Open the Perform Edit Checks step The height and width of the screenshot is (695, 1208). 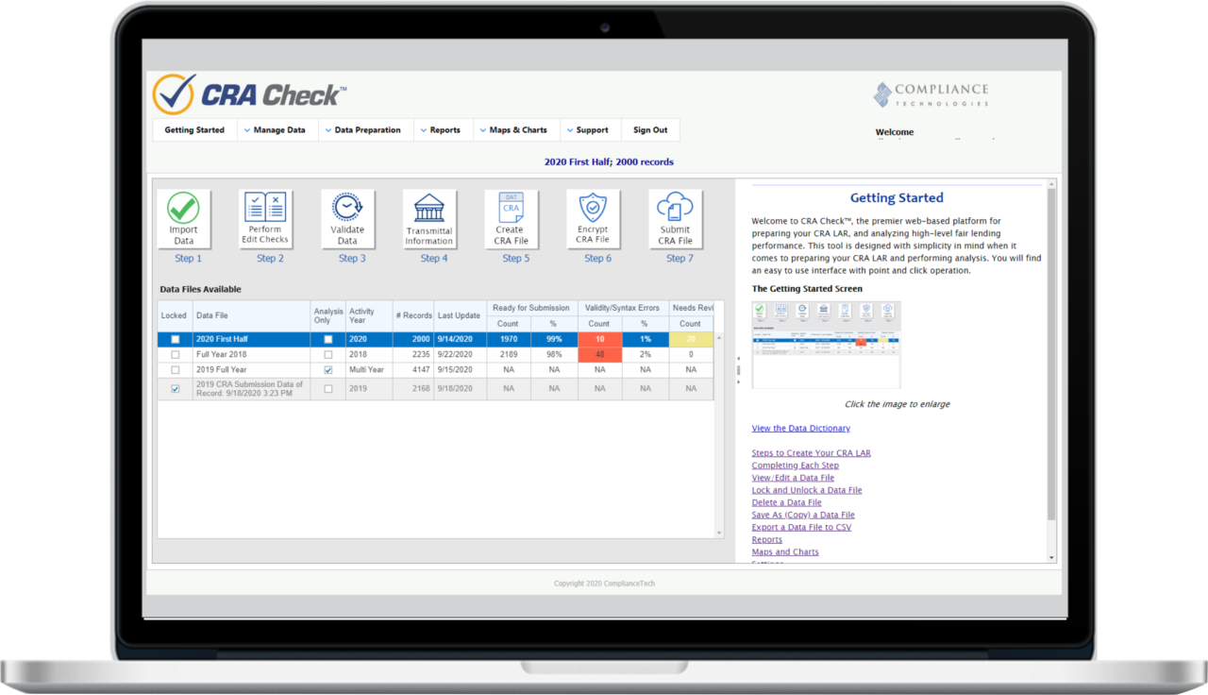tap(265, 219)
